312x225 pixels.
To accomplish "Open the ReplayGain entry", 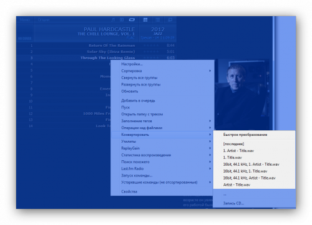I will tap(162, 148).
